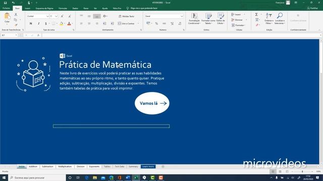This screenshot has height=181, width=323.
Task: Open the font name dropdown
Action: click(x=47, y=16)
